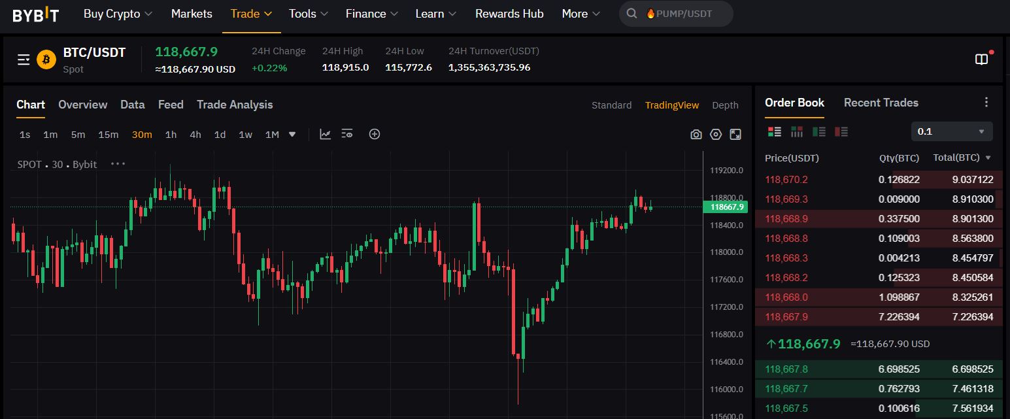Expand the Trade menu
The width and height of the screenshot is (1010, 419).
252,14
